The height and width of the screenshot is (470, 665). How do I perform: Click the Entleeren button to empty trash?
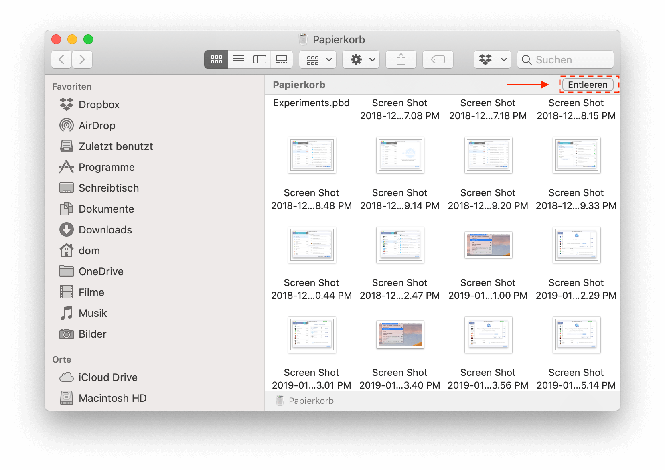coord(588,85)
